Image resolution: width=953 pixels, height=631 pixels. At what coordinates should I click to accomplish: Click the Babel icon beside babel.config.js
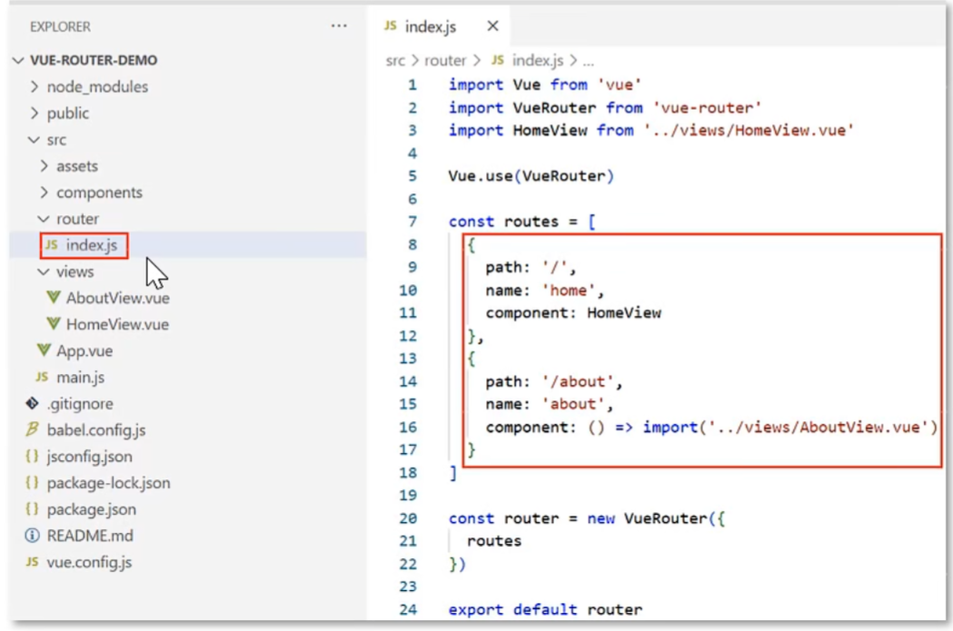click(32, 429)
